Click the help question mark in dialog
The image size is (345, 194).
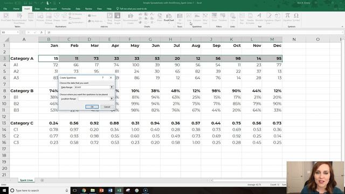coord(103,78)
